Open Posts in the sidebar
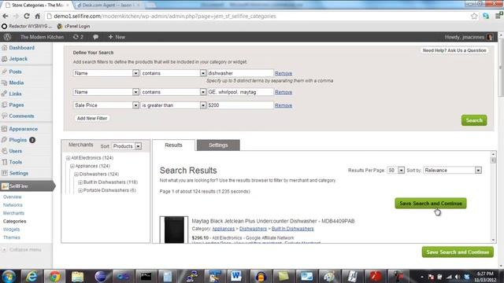Screen dimensions: 504x283 click(x=15, y=72)
